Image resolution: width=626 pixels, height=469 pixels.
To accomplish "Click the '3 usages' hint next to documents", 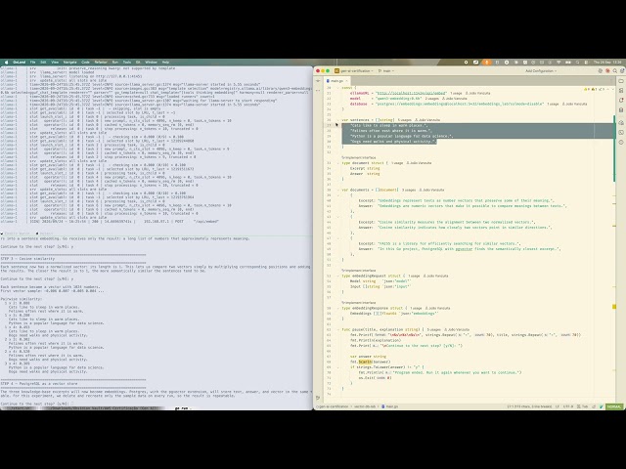I will click(x=409, y=190).
